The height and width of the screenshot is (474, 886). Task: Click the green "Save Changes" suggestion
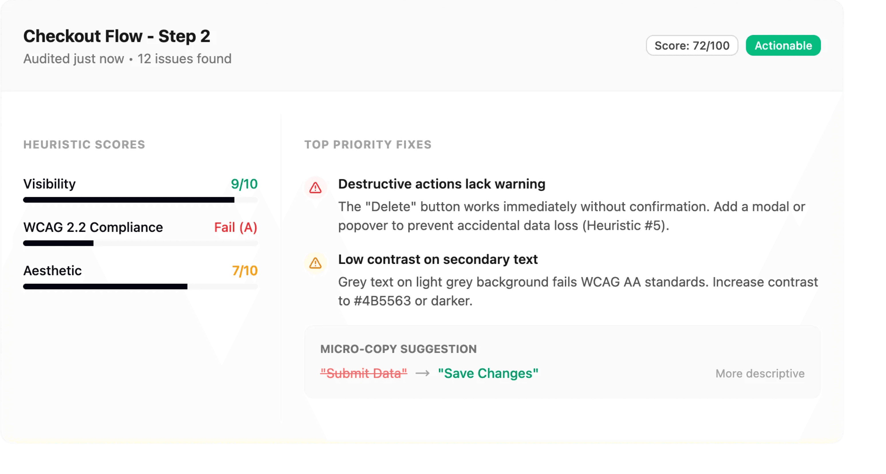488,373
